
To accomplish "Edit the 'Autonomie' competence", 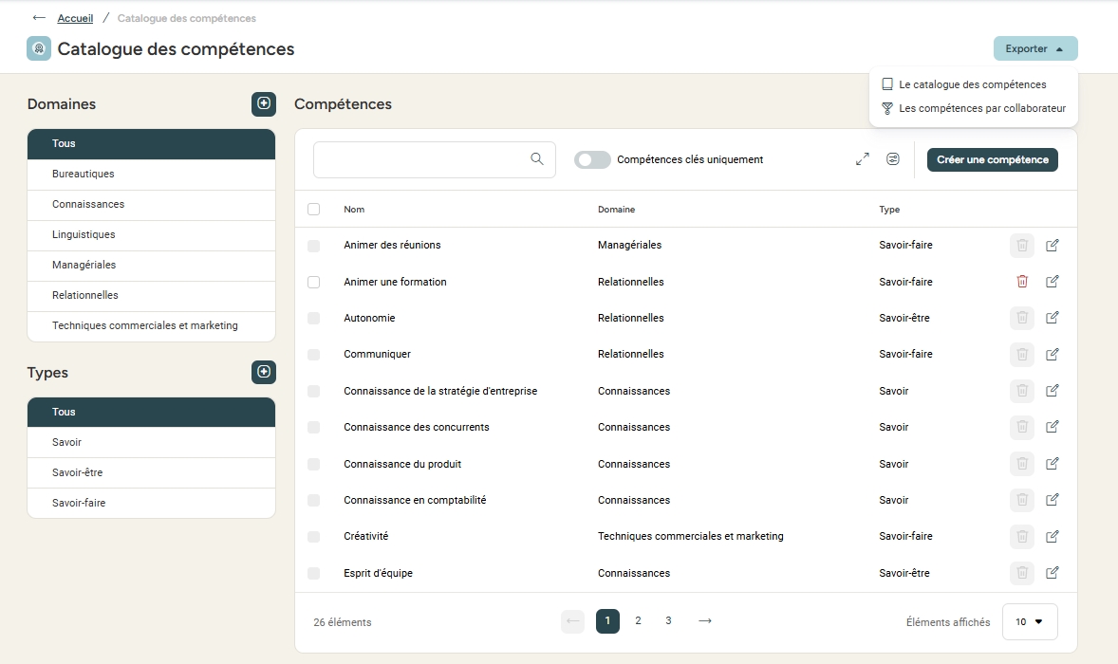I will [x=1052, y=318].
